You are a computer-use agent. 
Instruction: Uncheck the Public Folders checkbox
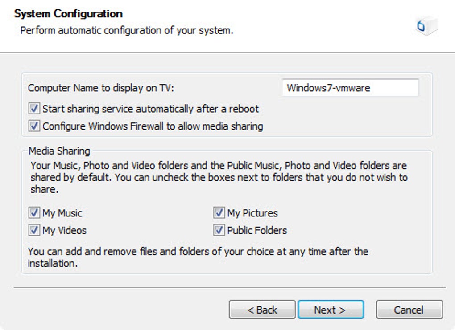point(219,230)
